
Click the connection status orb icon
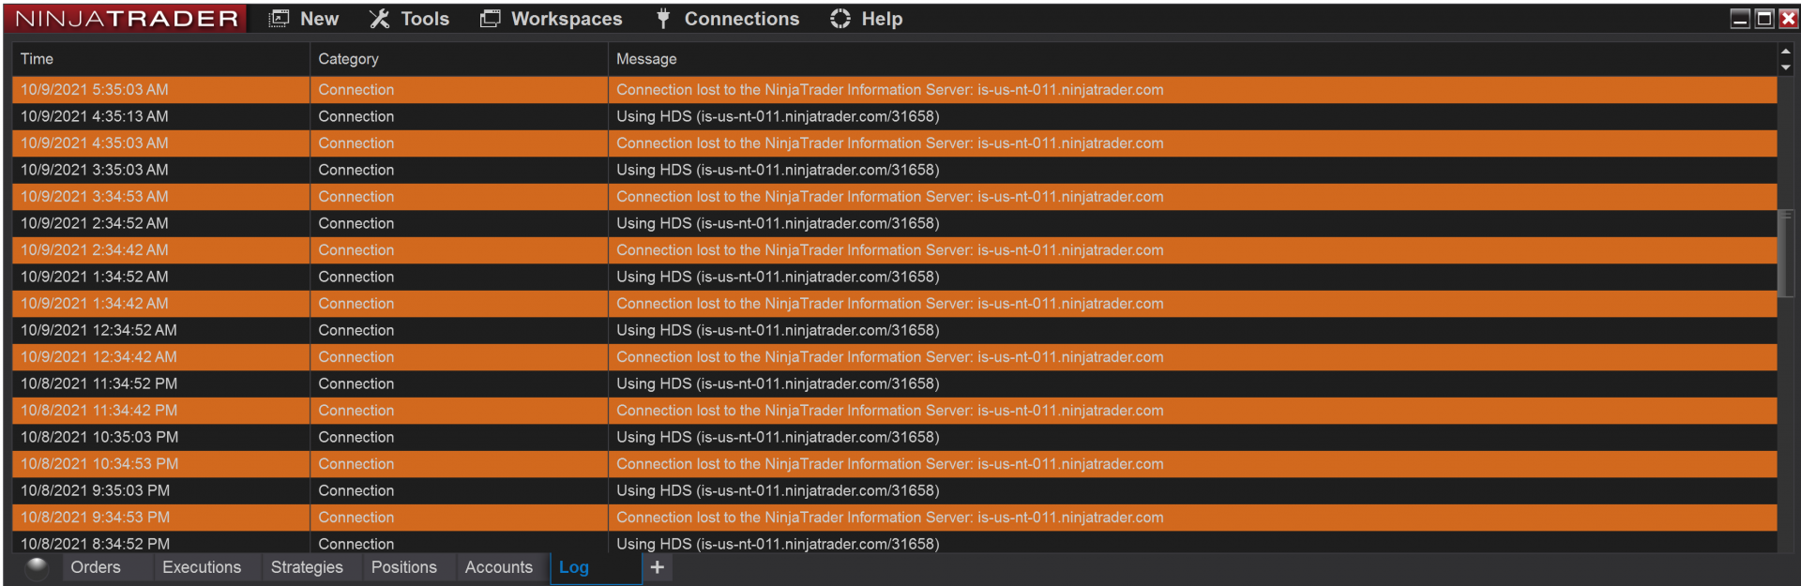click(x=38, y=567)
